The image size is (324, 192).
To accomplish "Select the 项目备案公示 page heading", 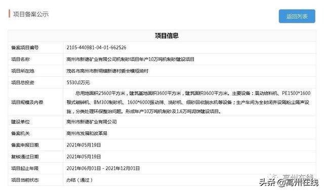I will 31,14.
